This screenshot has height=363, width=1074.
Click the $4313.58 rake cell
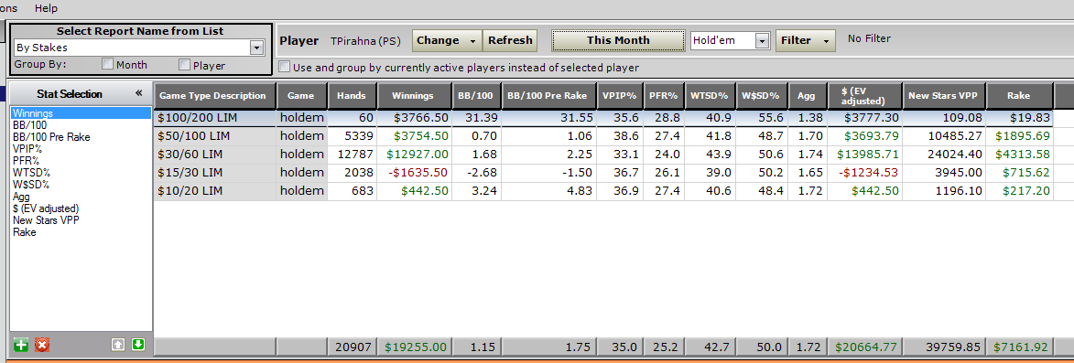point(1019,155)
